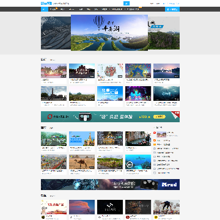Click the blue search button in the header
220x220 pixels.
pyautogui.click(x=127, y=4)
